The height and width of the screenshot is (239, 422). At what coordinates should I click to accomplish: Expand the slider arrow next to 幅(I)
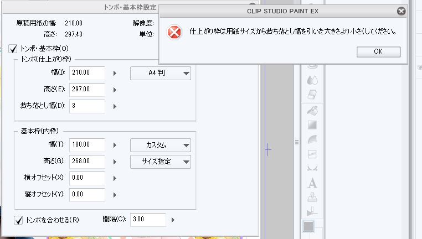click(115, 73)
